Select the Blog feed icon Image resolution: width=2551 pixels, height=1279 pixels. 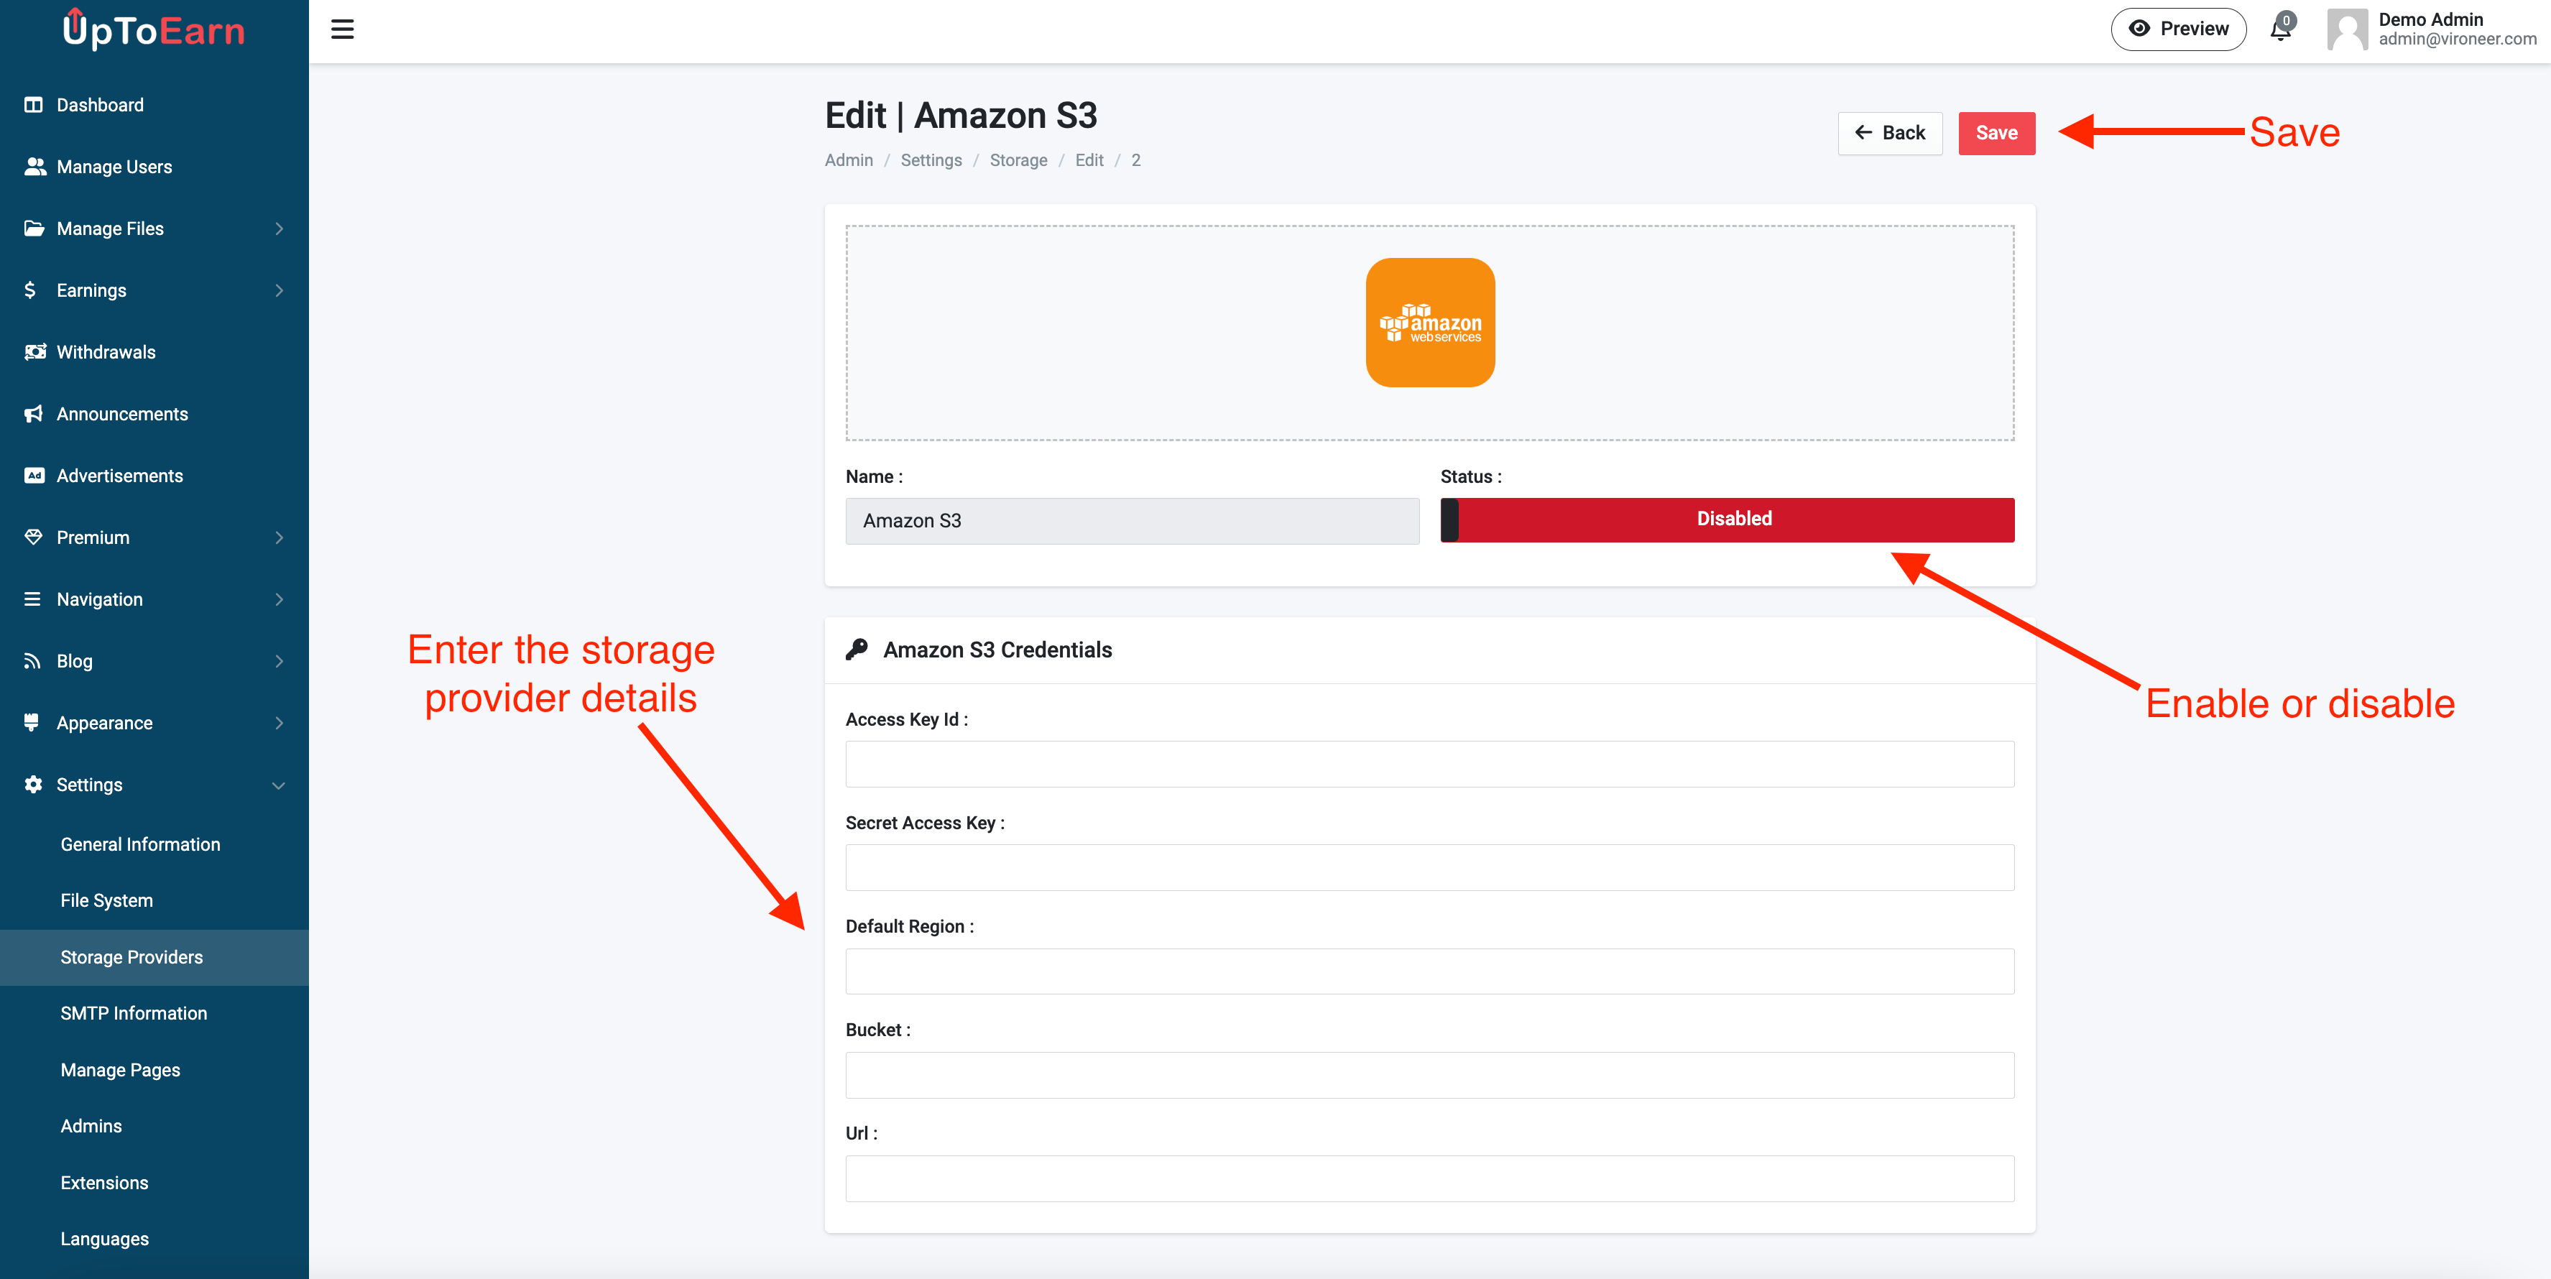[32, 660]
